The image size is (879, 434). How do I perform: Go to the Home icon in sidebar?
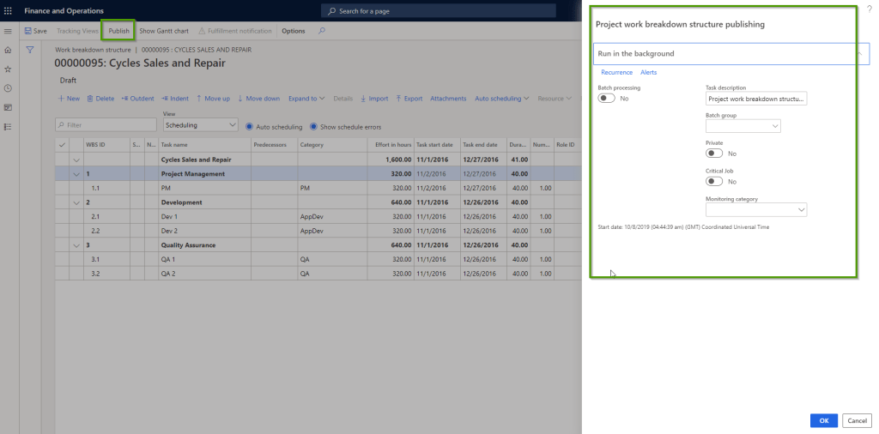click(x=8, y=50)
